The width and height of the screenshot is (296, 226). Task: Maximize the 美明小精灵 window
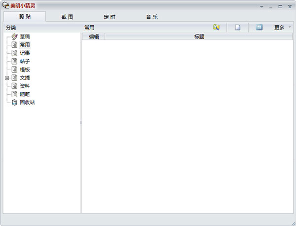point(280,6)
